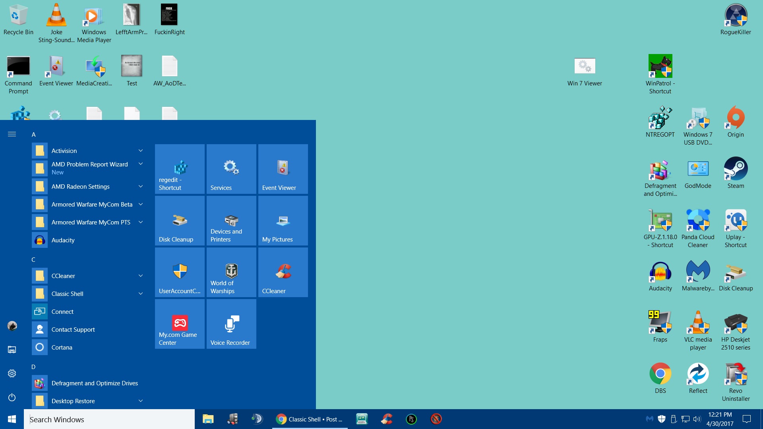The height and width of the screenshot is (429, 763).
Task: Open Cortana from the app list
Action: 62,347
